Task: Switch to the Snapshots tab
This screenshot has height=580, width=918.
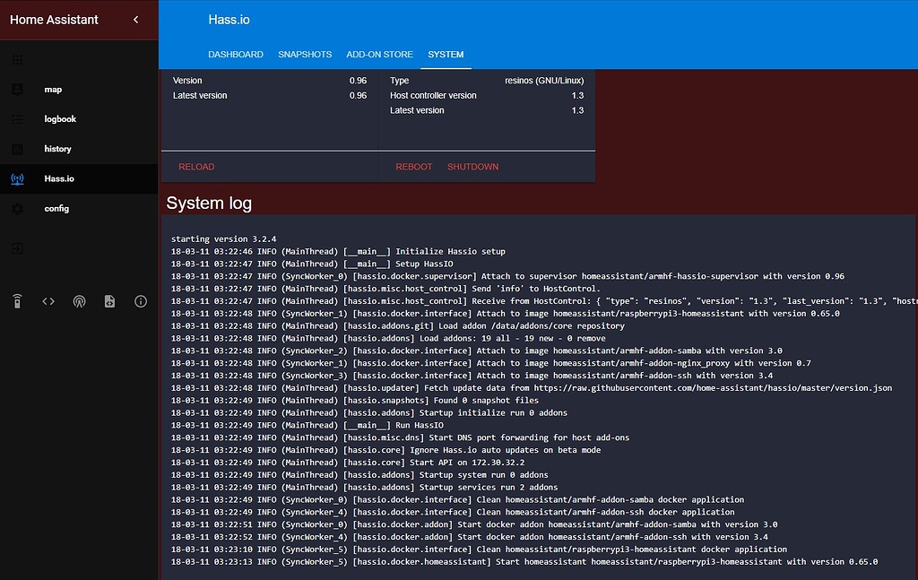Action: tap(305, 55)
